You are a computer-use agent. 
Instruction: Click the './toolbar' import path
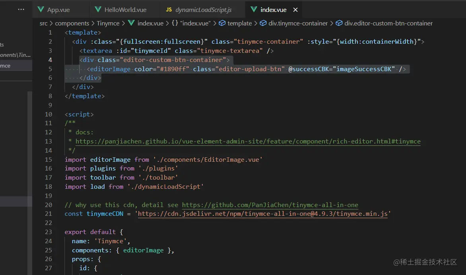pos(158,178)
